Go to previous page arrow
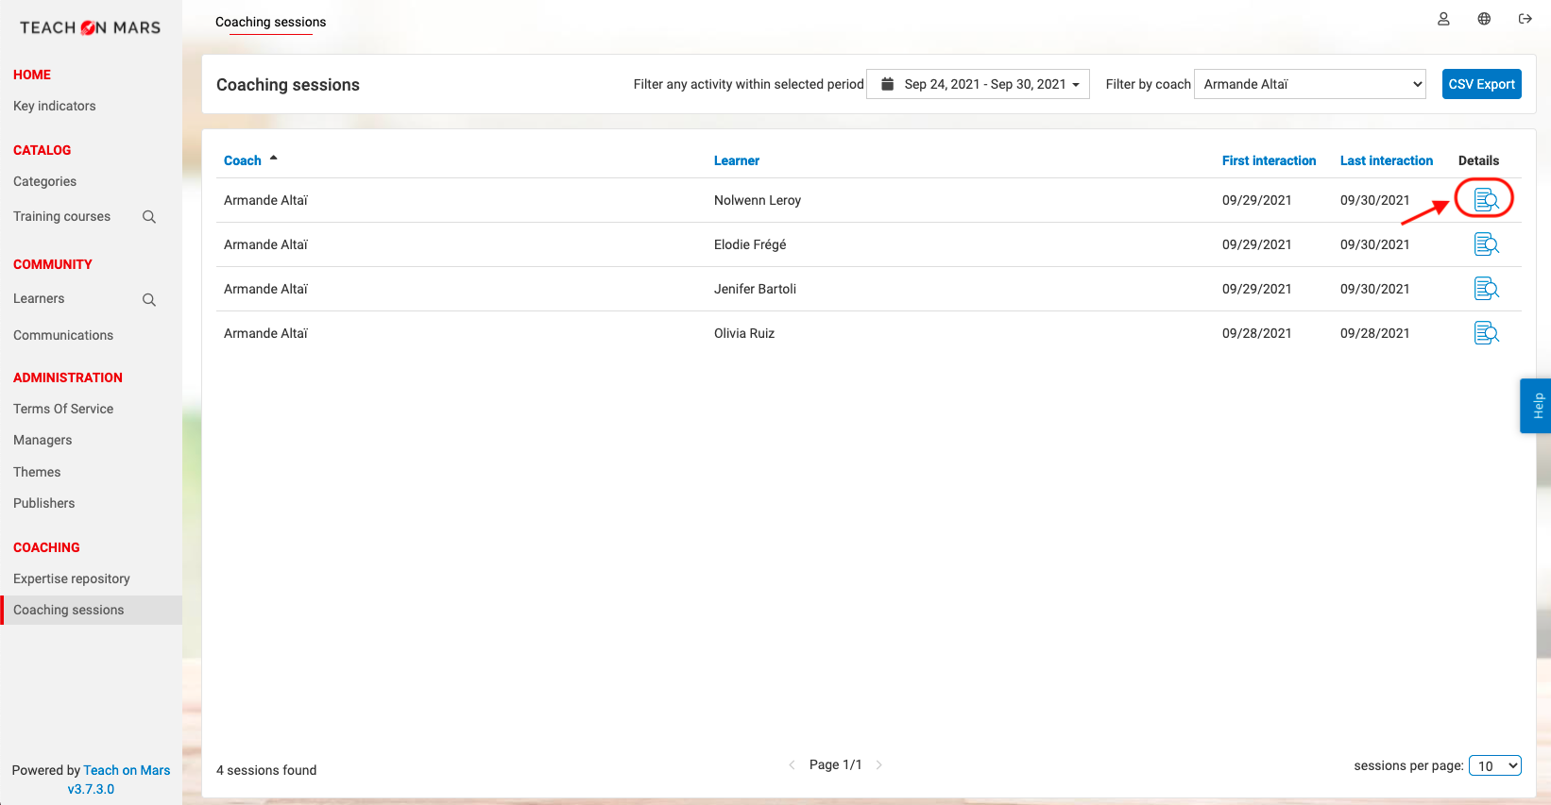The height and width of the screenshot is (805, 1551). [792, 764]
